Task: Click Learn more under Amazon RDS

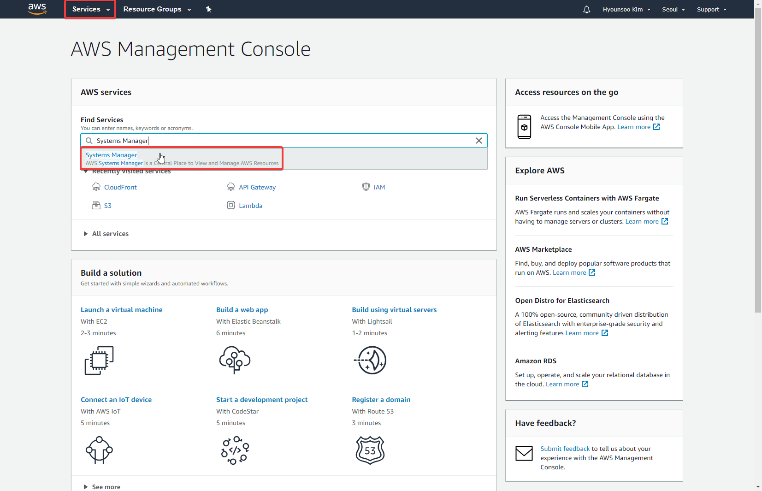Action: 562,384
